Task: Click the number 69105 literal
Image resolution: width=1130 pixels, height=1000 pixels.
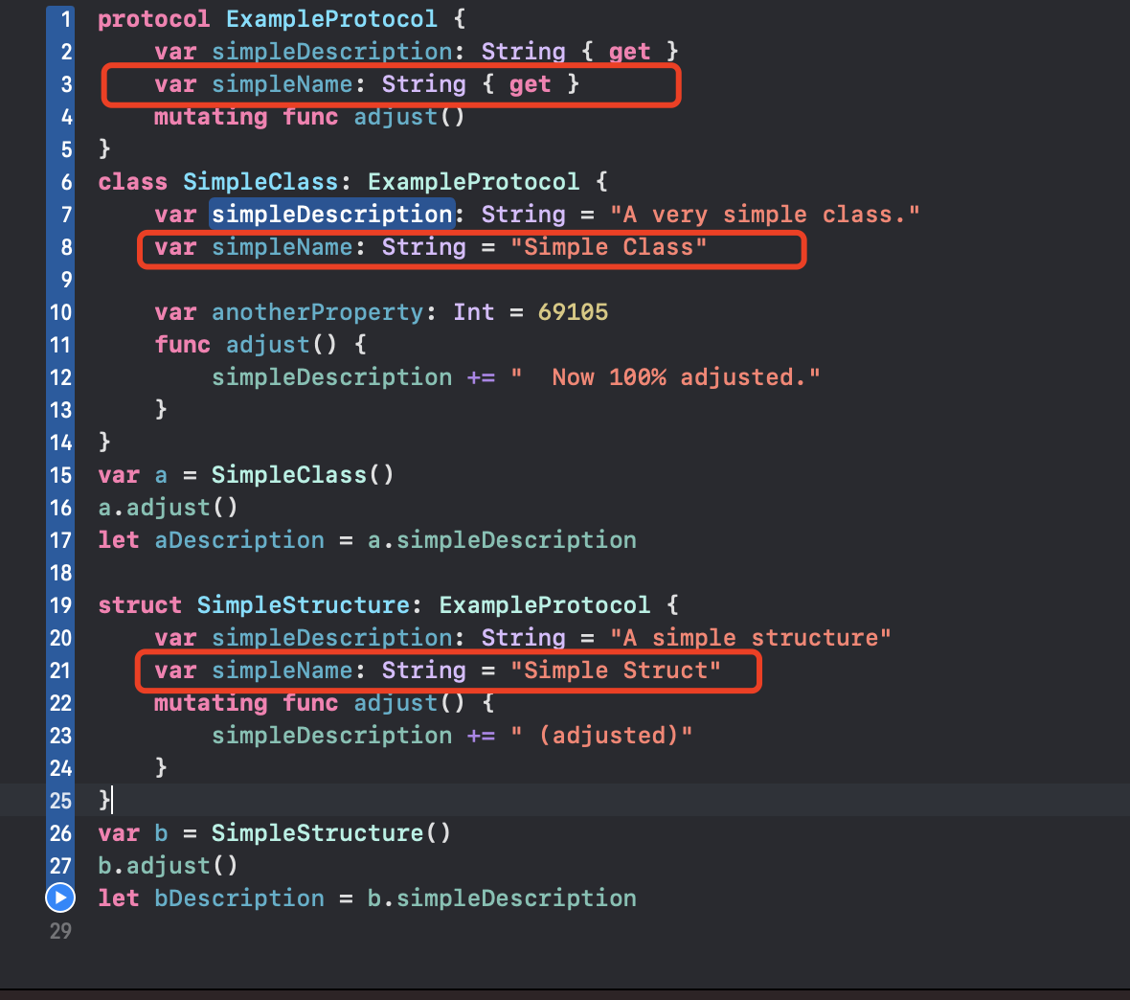Action: [x=573, y=312]
